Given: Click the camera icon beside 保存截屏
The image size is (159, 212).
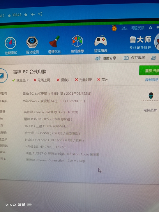Looking at the screenshot, I should click(x=126, y=58).
